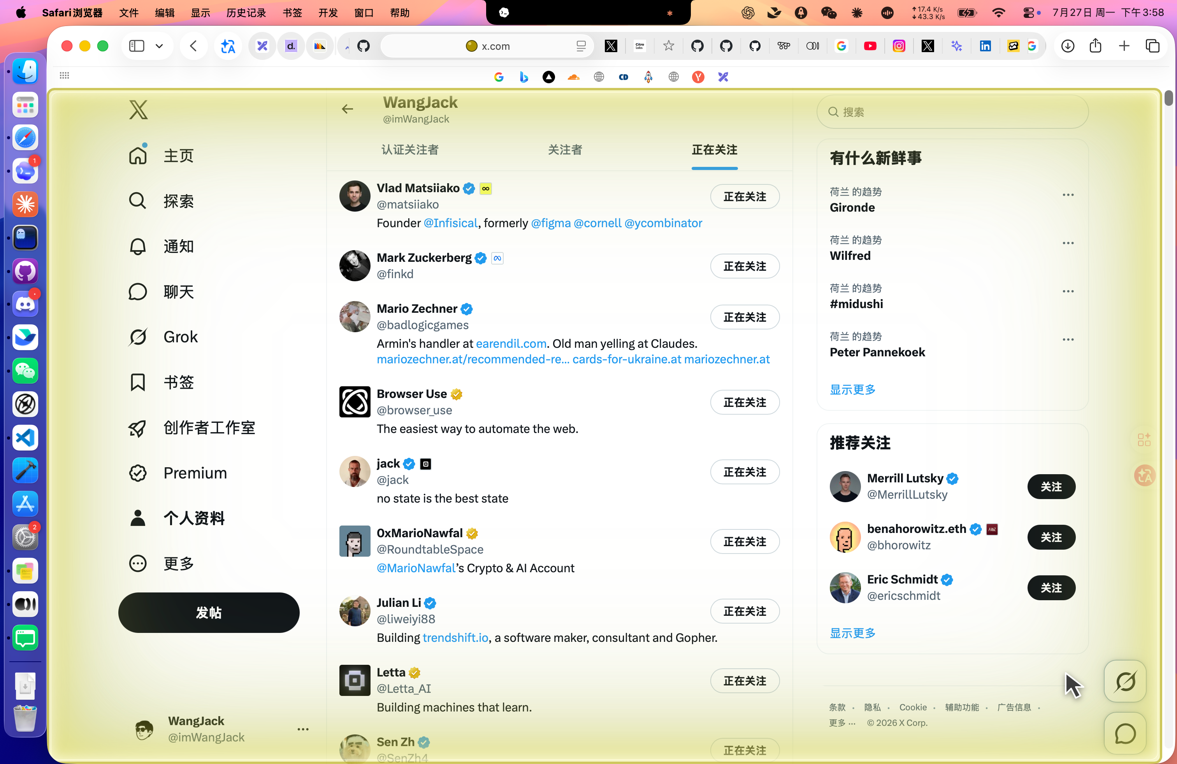Click 显示更多 under trends
The image size is (1177, 764).
(x=852, y=389)
